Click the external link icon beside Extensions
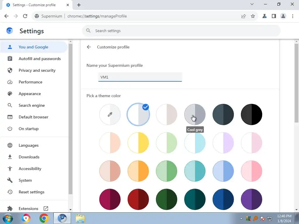The height and width of the screenshot is (224, 299). tap(46, 209)
